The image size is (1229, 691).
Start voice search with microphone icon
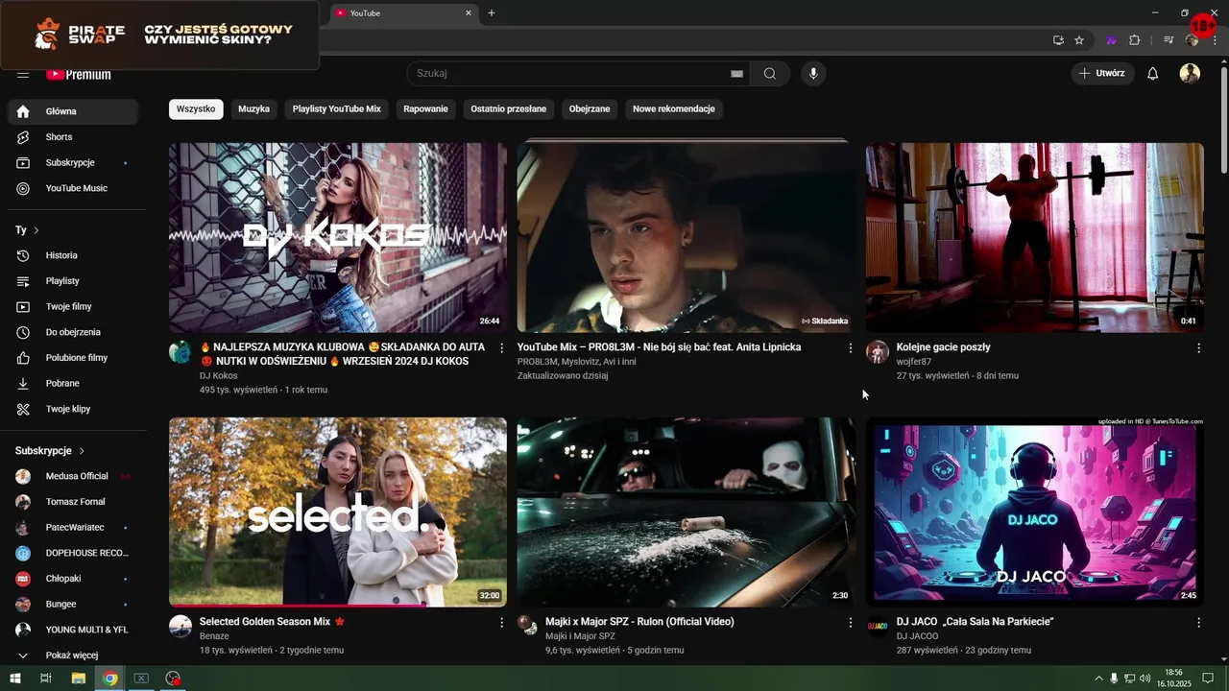coord(813,74)
